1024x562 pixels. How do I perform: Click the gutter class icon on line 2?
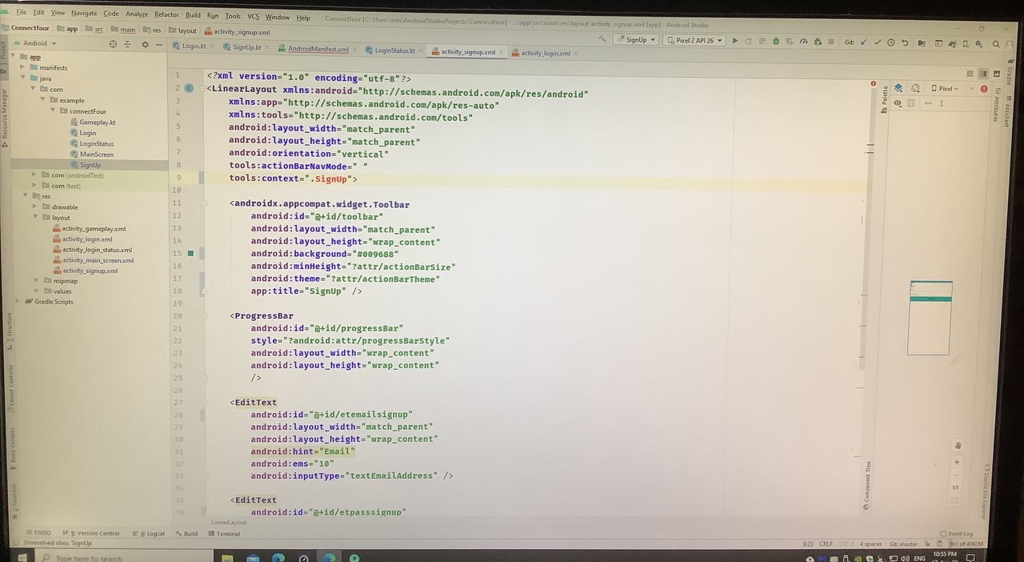189,89
